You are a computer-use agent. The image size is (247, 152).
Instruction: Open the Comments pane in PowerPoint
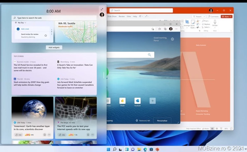213,16
